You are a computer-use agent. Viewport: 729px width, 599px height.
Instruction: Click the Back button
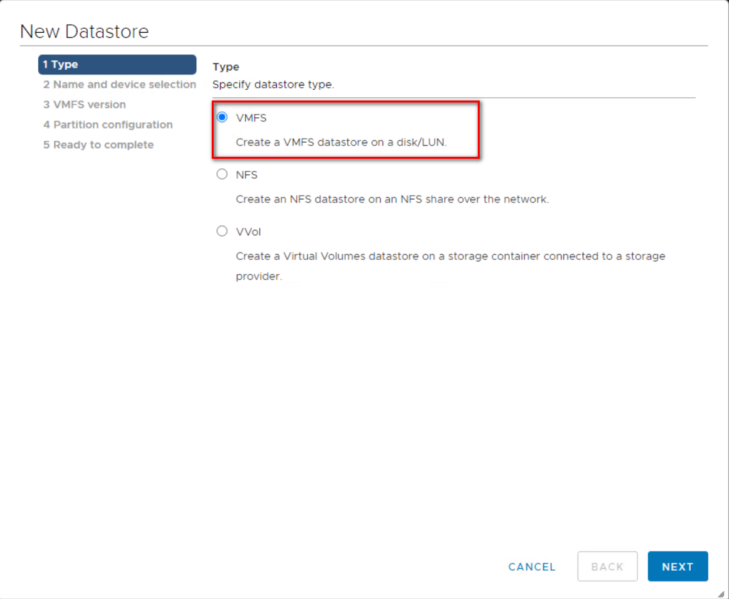[607, 567]
